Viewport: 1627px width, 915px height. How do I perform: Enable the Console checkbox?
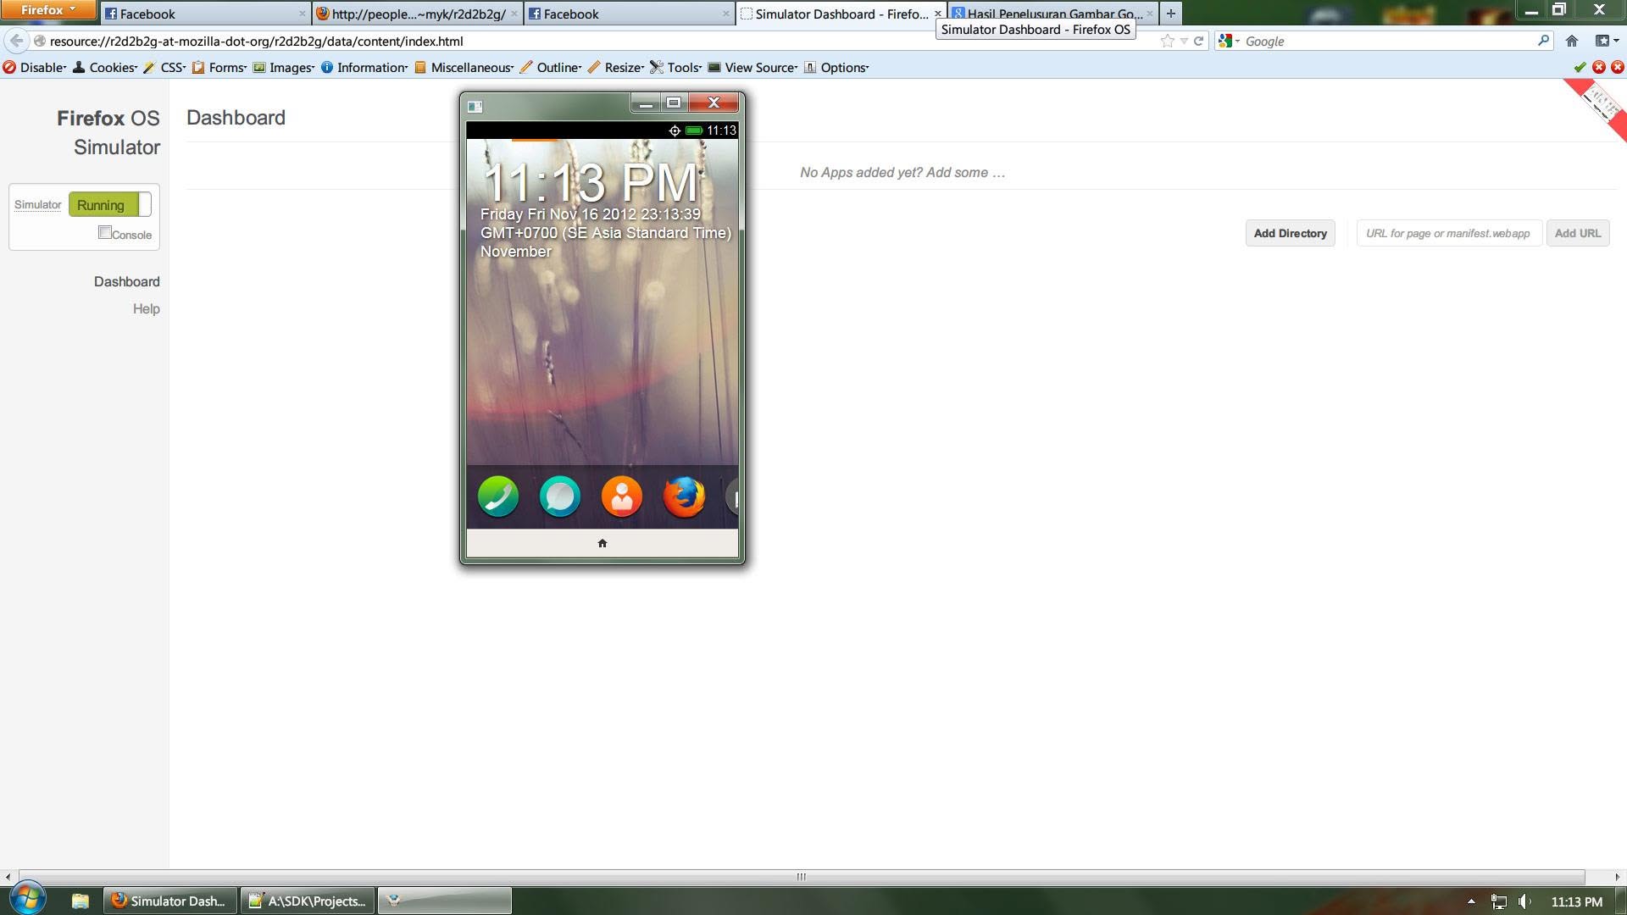[x=104, y=232]
